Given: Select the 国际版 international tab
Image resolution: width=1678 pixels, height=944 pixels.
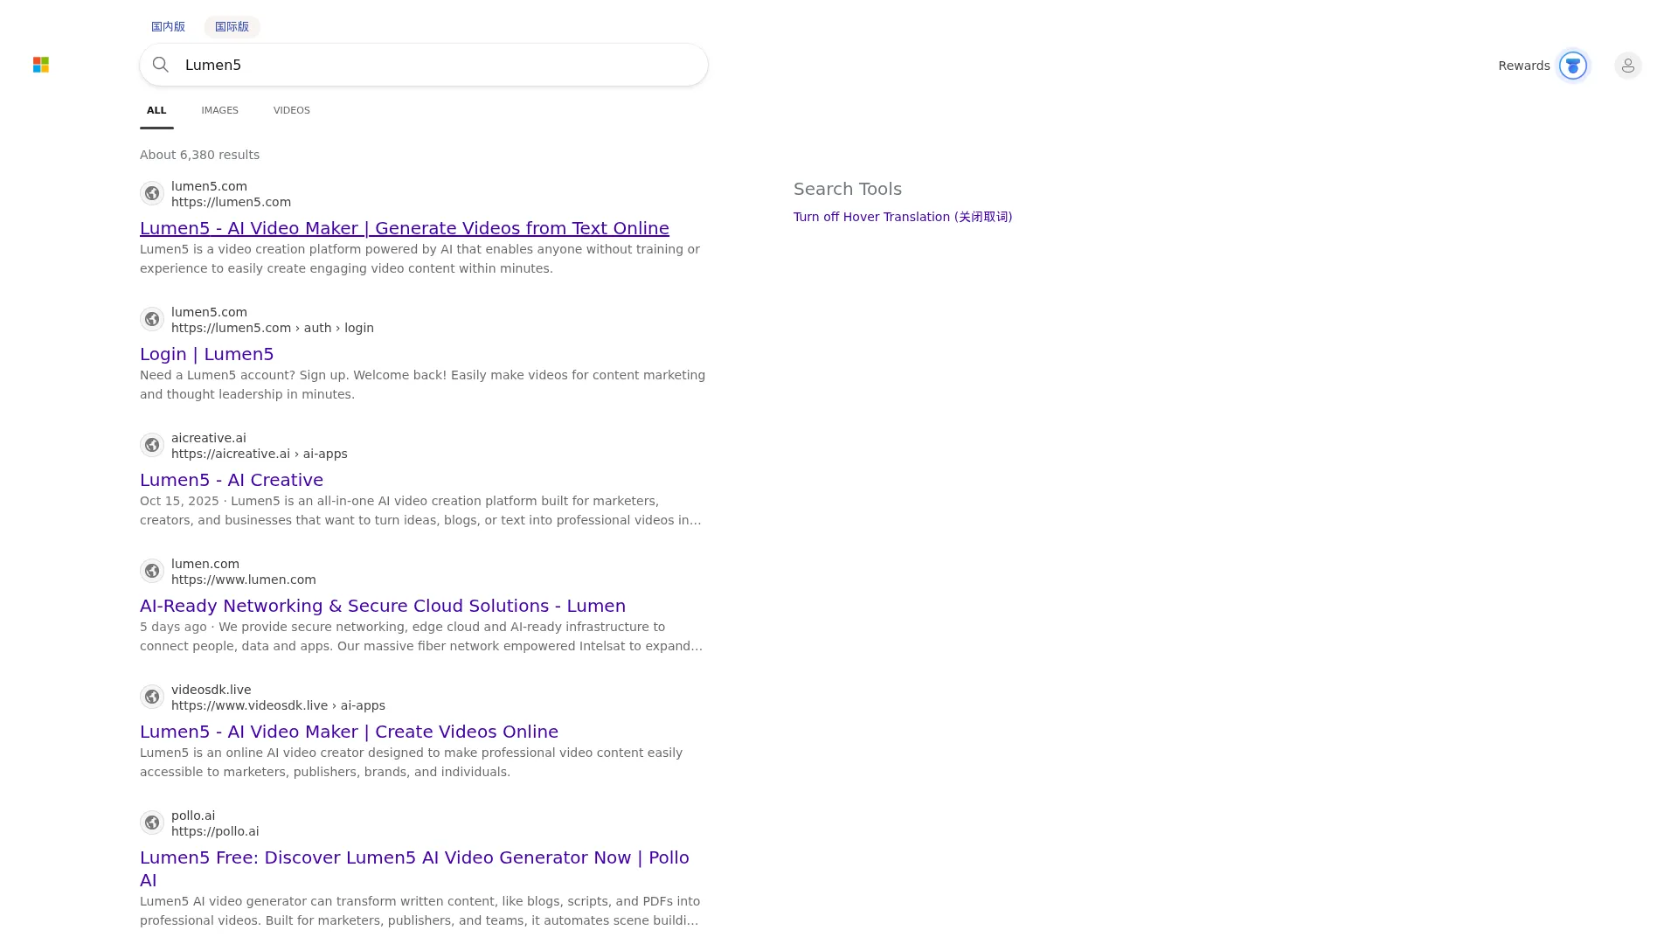Looking at the screenshot, I should (232, 26).
